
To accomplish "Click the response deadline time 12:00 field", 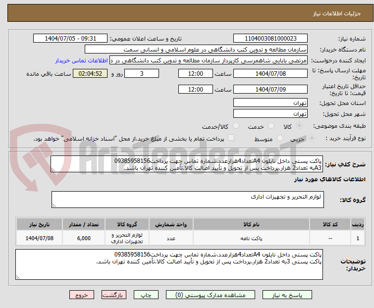I will (195, 73).
